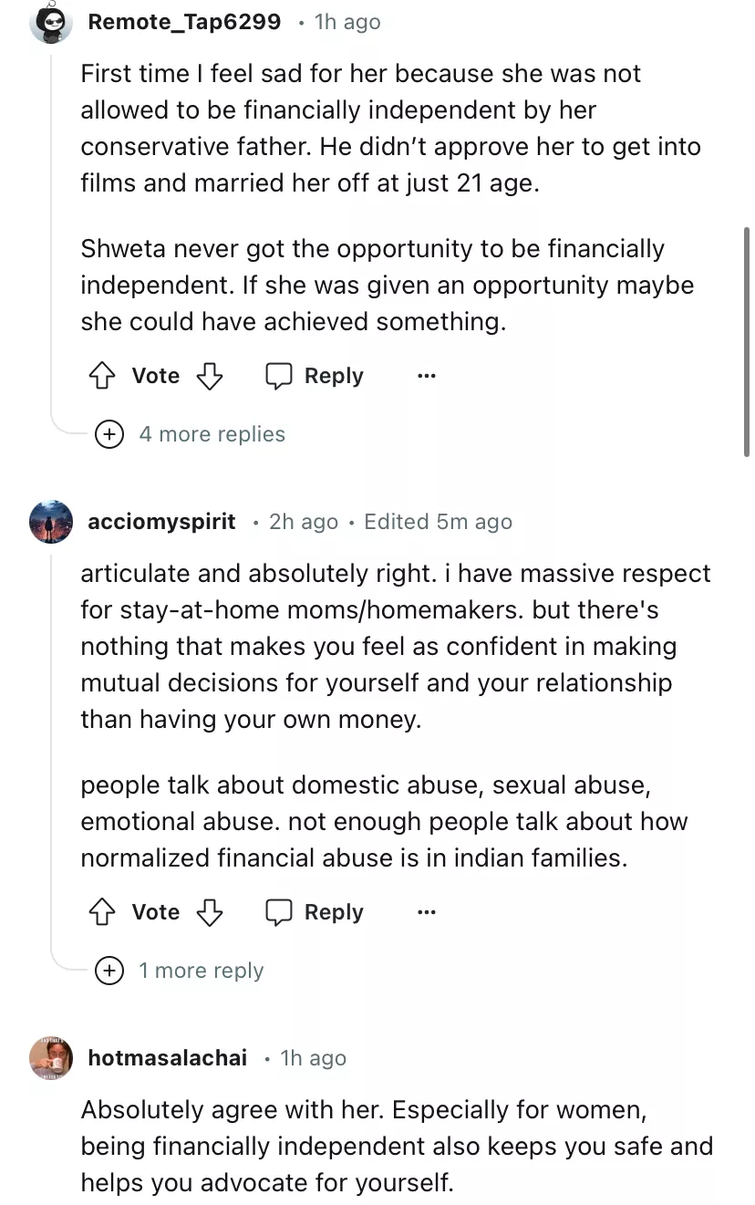Downvote Remote_Tap6299's comment
755x1205 pixels.
coord(211,376)
